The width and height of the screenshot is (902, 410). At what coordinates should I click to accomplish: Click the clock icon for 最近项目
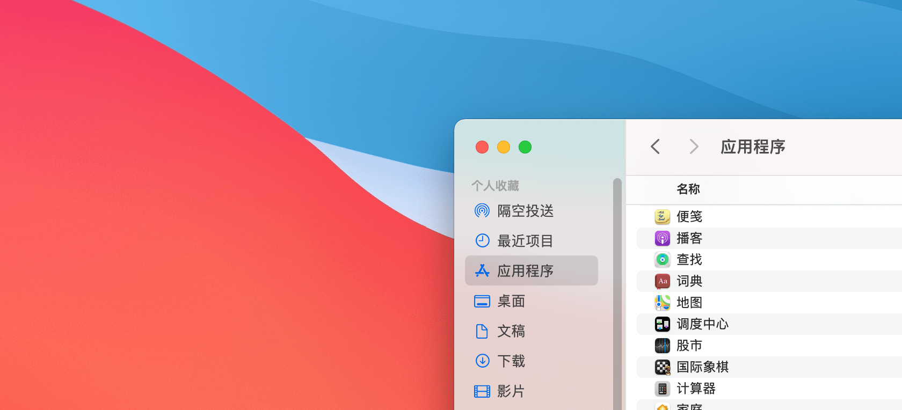coord(482,240)
